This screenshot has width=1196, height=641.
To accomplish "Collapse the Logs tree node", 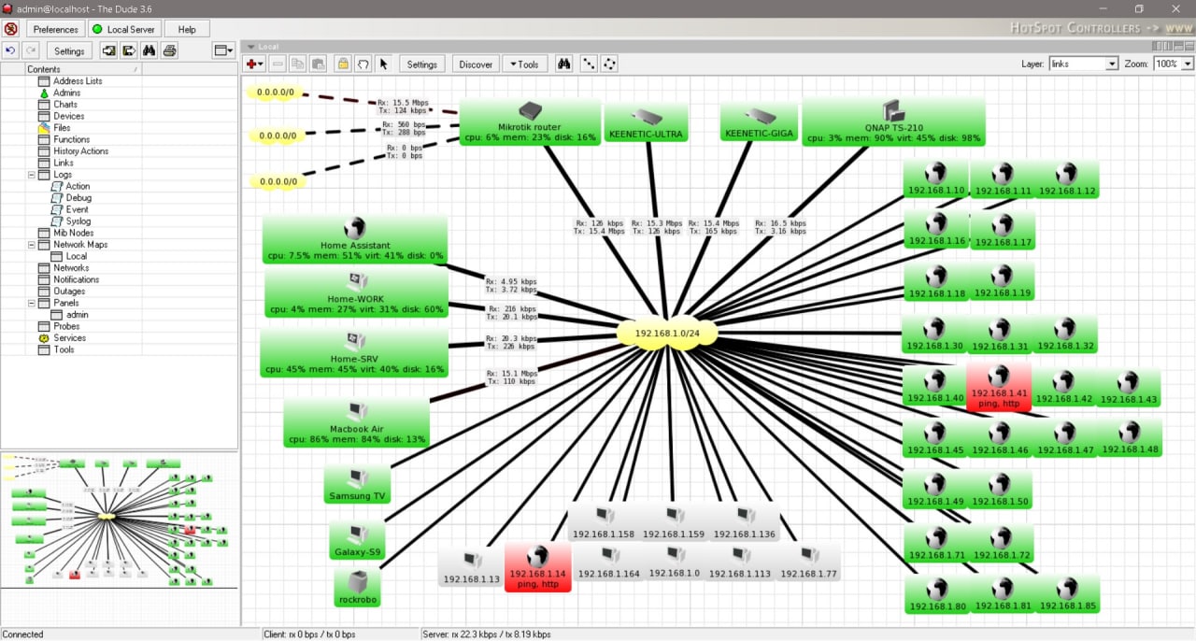I will (x=32, y=175).
